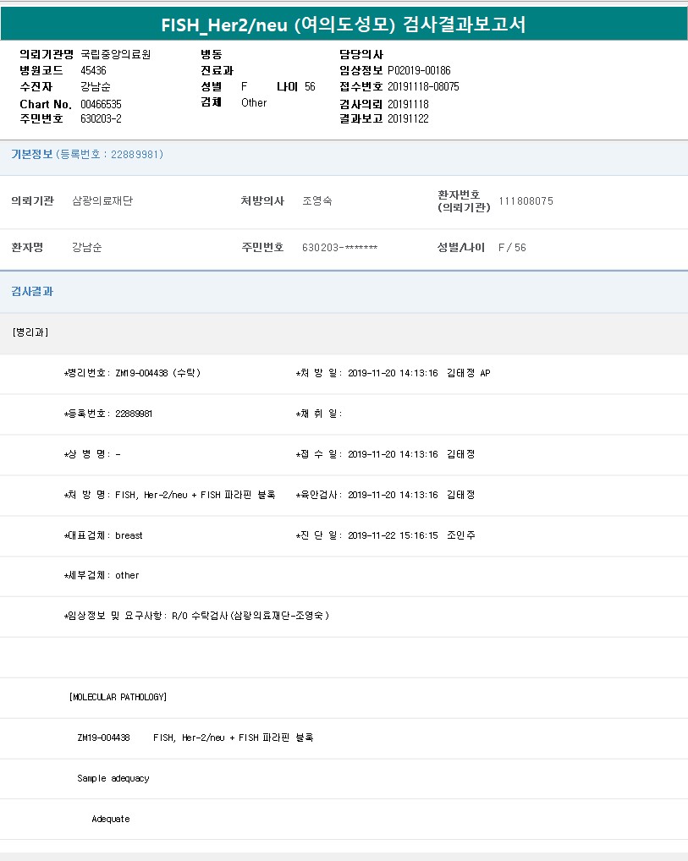The width and height of the screenshot is (688, 861).
Task: Click the 접수번호 value 20191118-08075
Action: [423, 86]
